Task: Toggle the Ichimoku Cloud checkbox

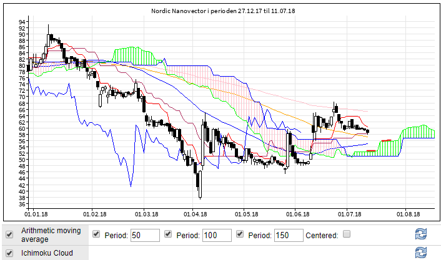Action: click(9, 253)
